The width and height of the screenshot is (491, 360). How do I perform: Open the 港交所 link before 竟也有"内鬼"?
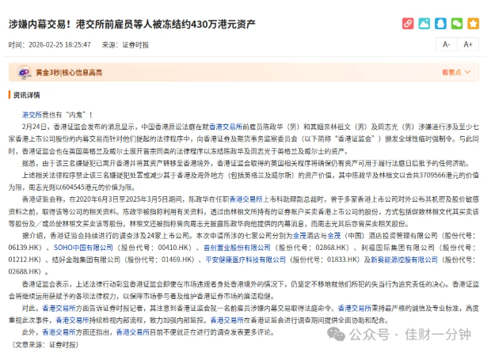pyautogui.click(x=32, y=115)
